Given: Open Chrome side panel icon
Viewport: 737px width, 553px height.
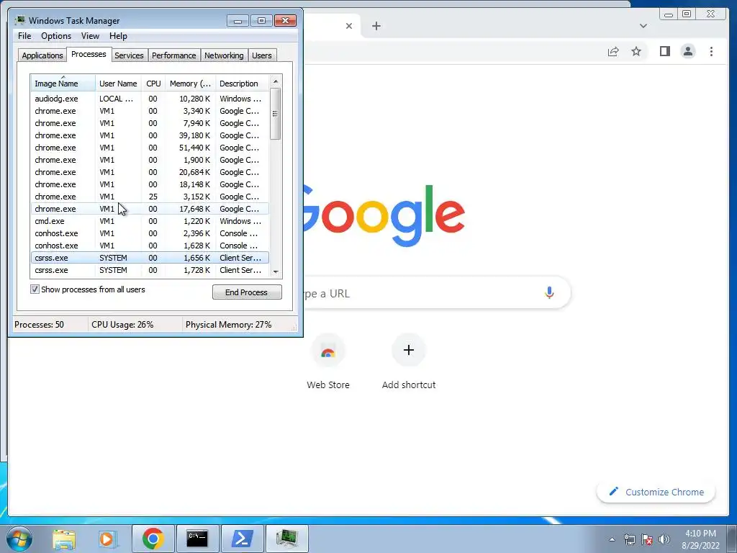Looking at the screenshot, I should tap(664, 51).
